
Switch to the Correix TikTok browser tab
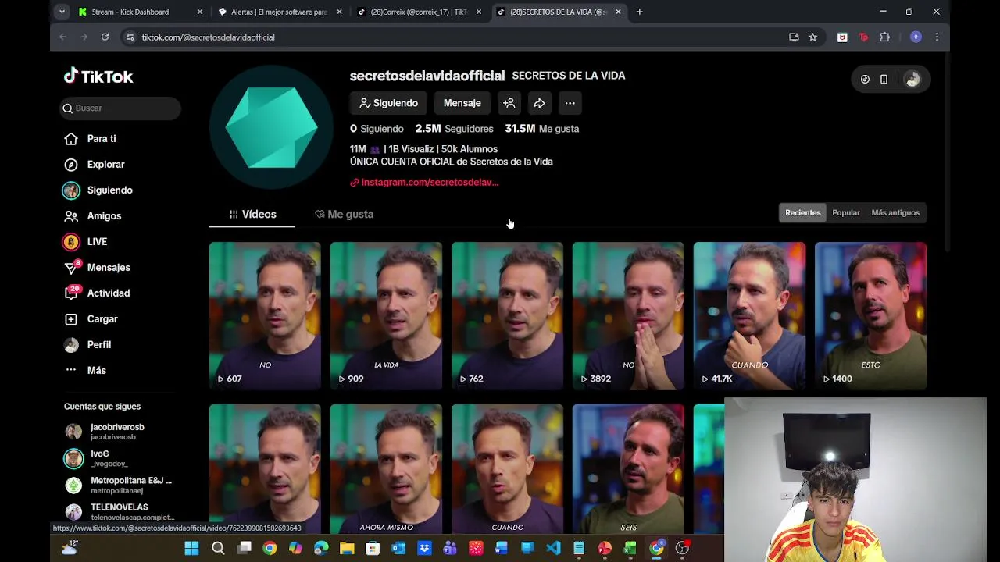click(419, 12)
